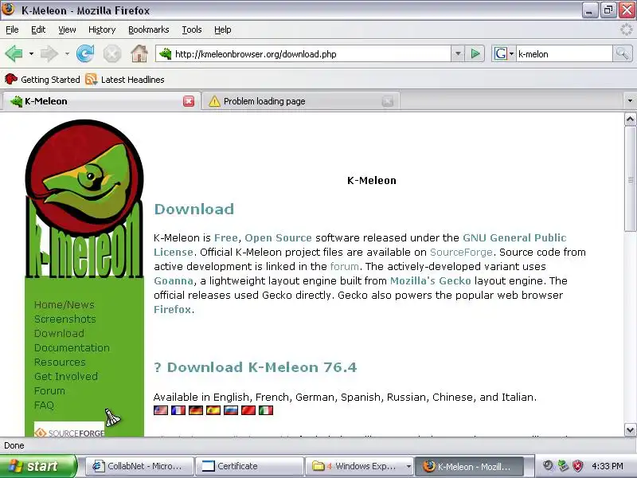This screenshot has height=478, width=637.
Task: Switch to Certificate taskbar window
Action: [249, 466]
